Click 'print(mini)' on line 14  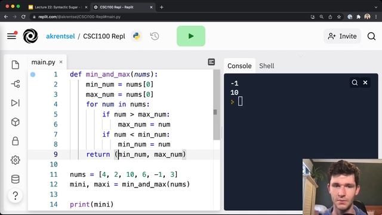[91, 204]
